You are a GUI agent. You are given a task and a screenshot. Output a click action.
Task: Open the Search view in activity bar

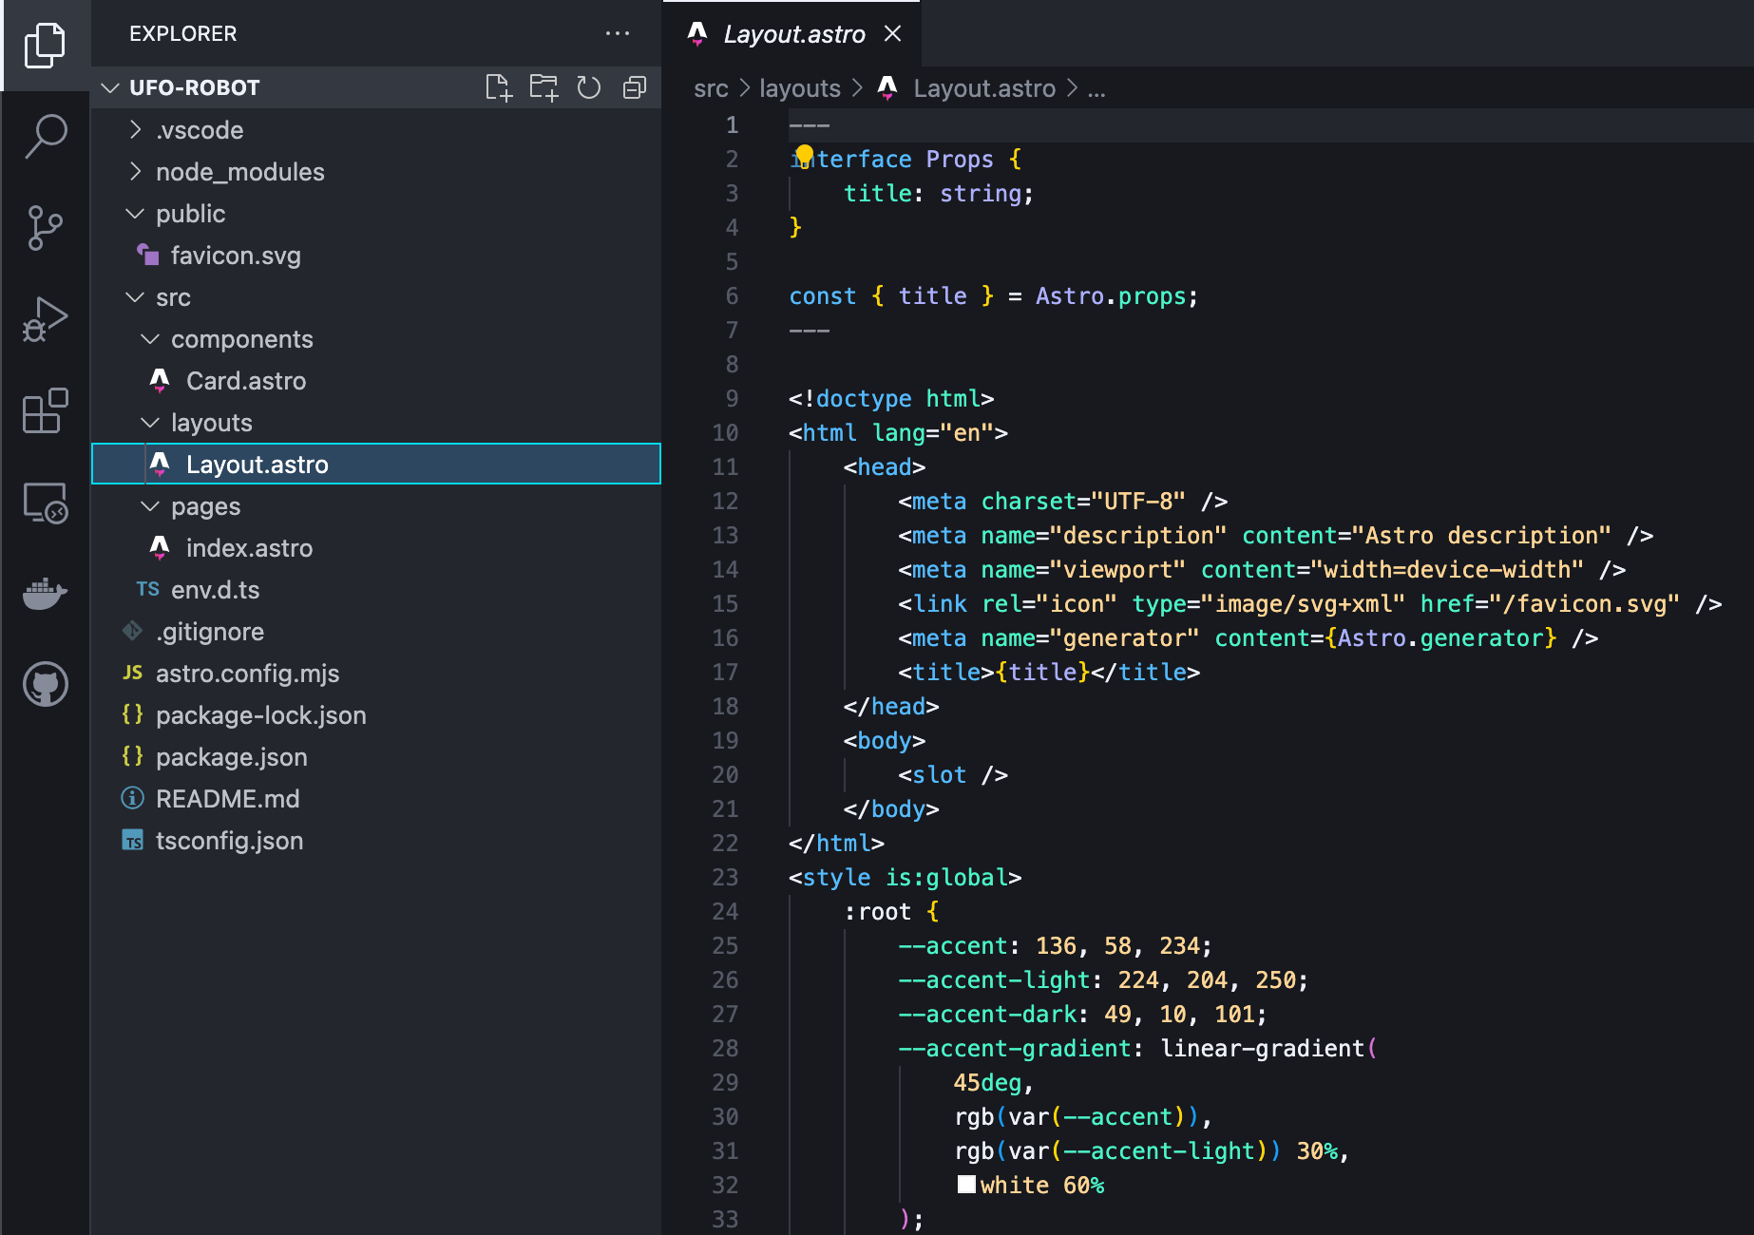pos(45,136)
